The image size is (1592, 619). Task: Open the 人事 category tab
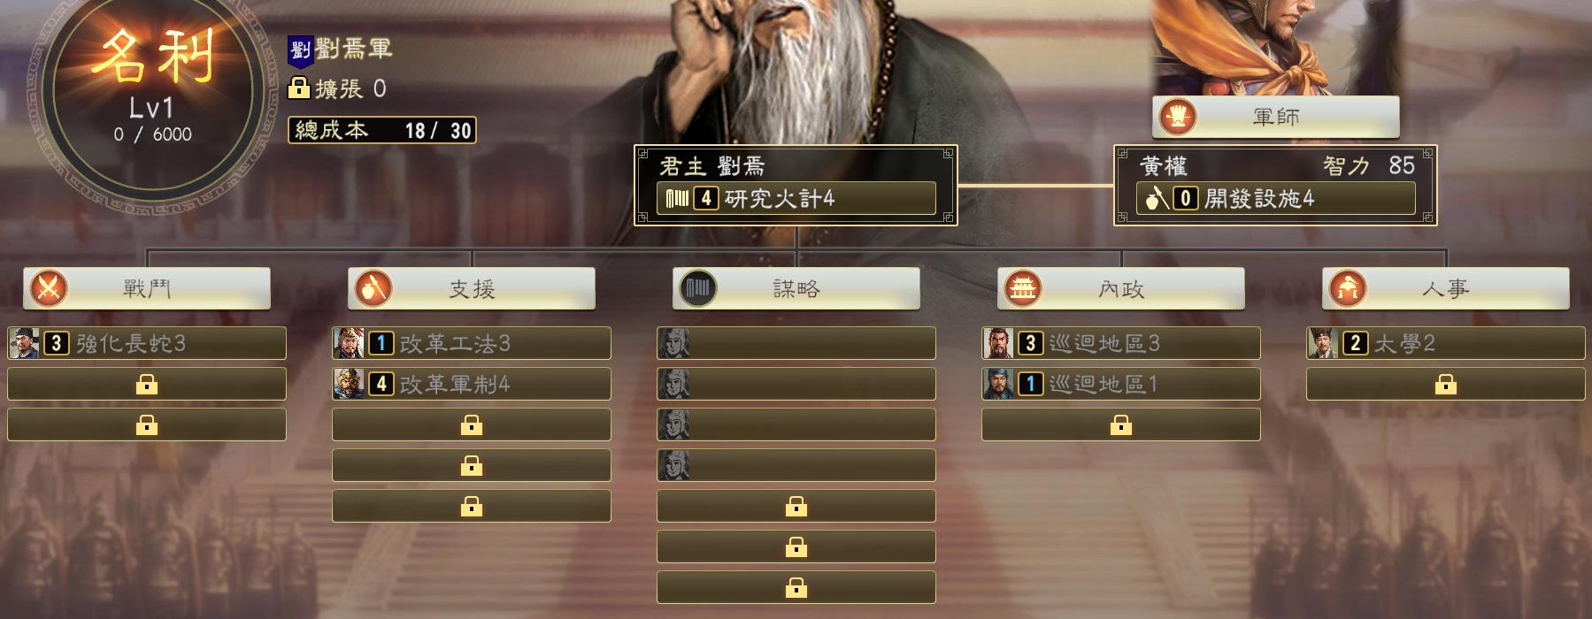point(1446,288)
